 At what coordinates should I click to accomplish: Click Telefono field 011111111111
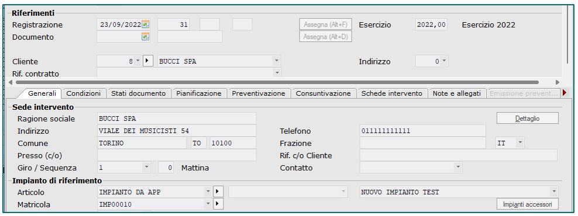(423, 131)
